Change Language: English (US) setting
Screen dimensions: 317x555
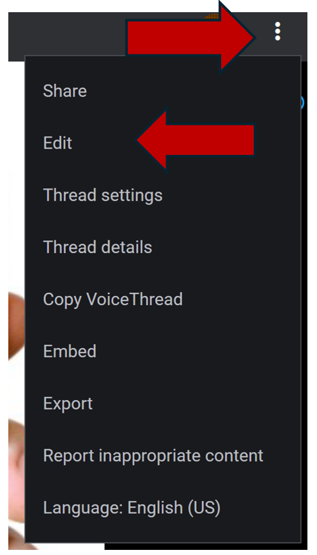163,507
